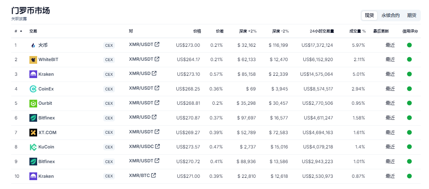Switch to the 期货 tab
Image resolution: width=429 pixels, height=189 pixels.
pyautogui.click(x=412, y=15)
